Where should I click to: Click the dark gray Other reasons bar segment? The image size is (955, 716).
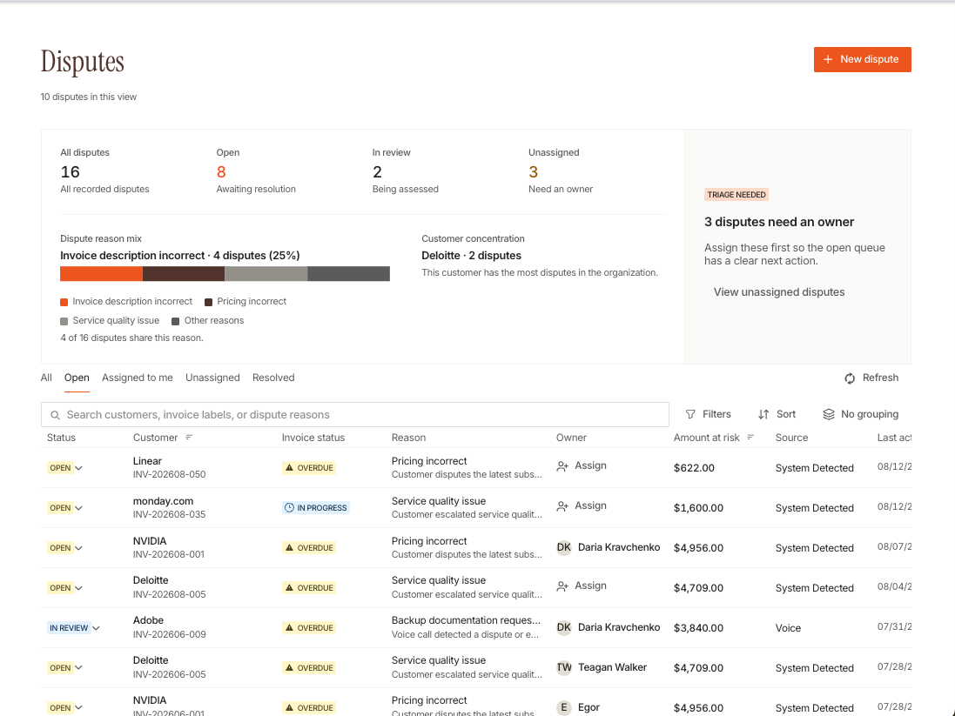click(348, 274)
